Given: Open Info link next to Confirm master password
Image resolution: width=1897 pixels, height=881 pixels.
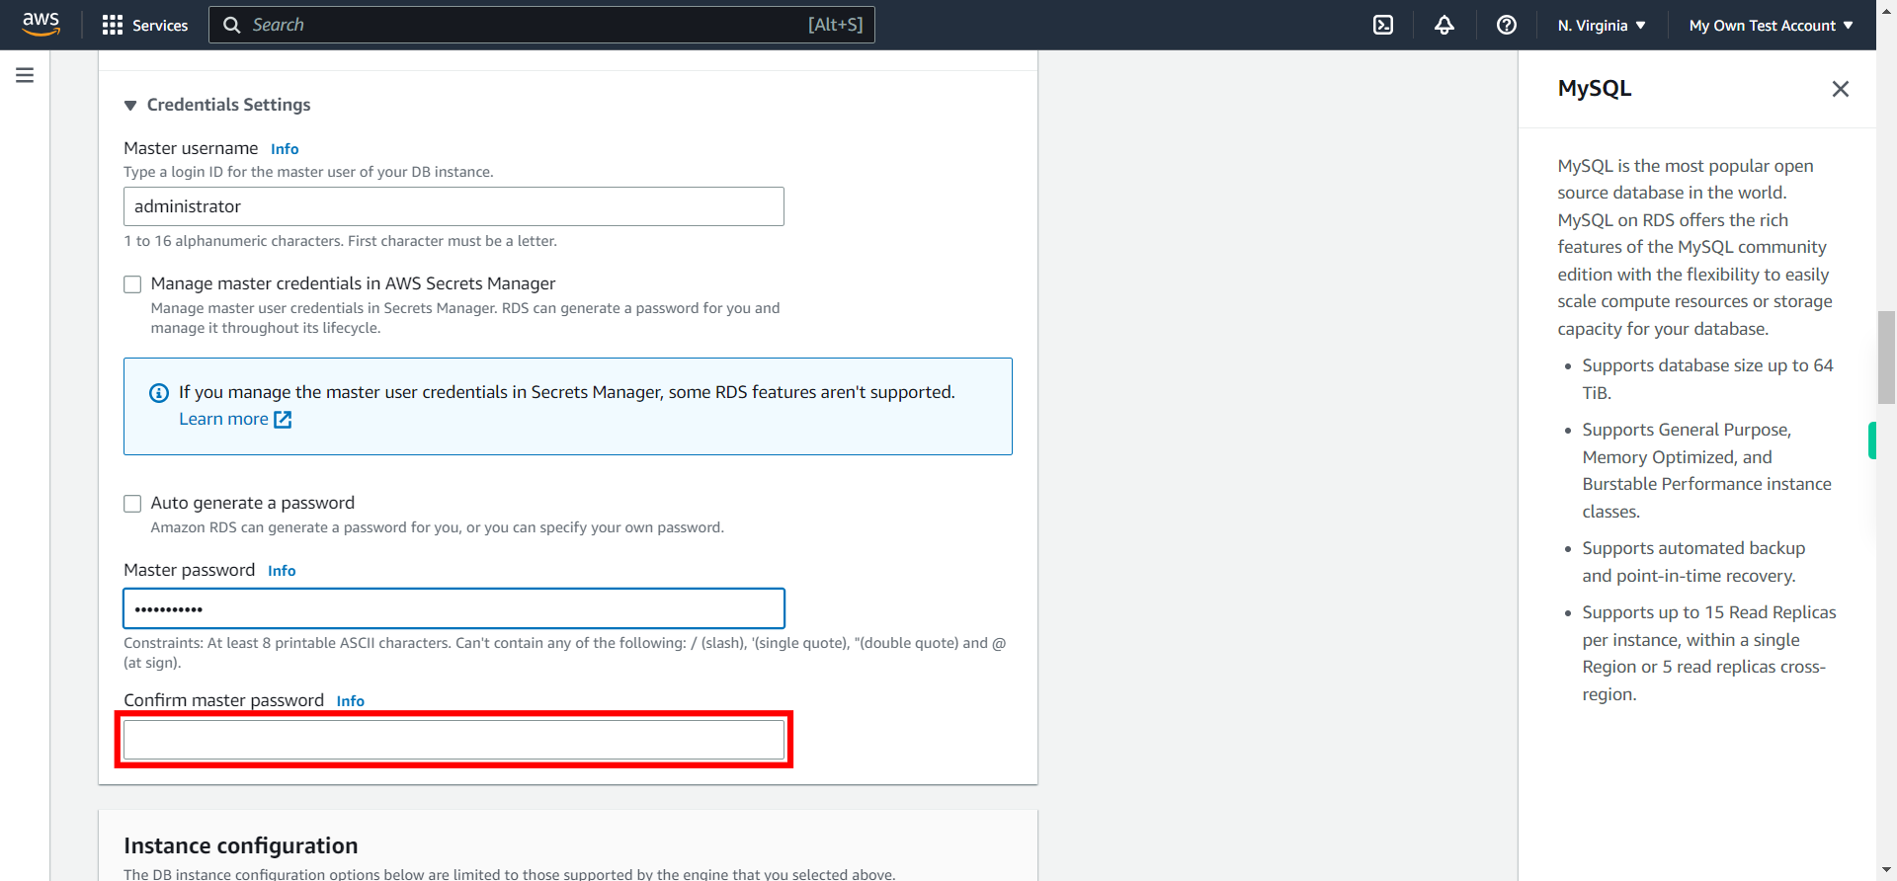Looking at the screenshot, I should coord(350,701).
